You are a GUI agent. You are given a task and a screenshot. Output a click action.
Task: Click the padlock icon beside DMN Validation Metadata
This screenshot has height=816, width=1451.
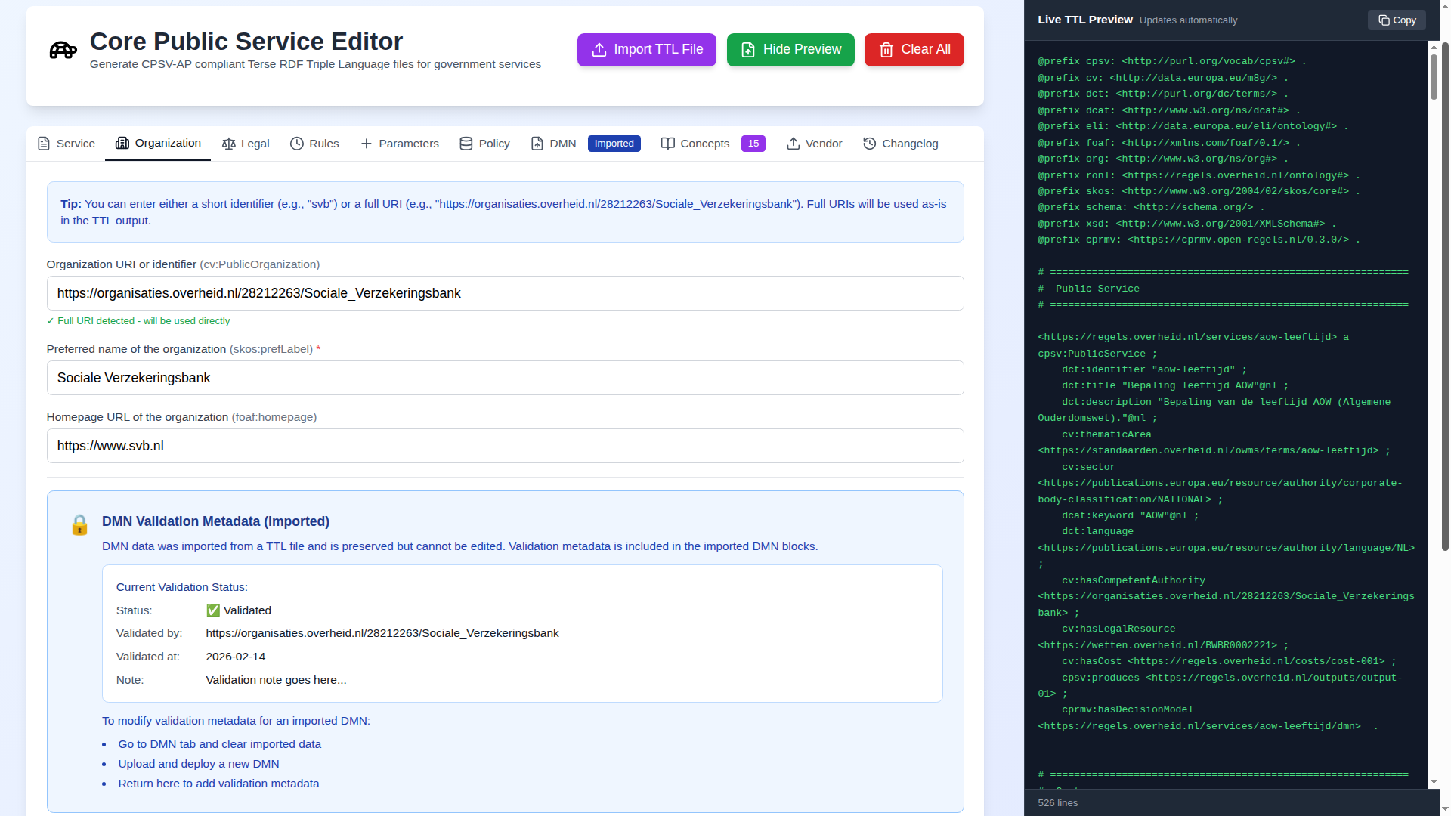tap(80, 525)
